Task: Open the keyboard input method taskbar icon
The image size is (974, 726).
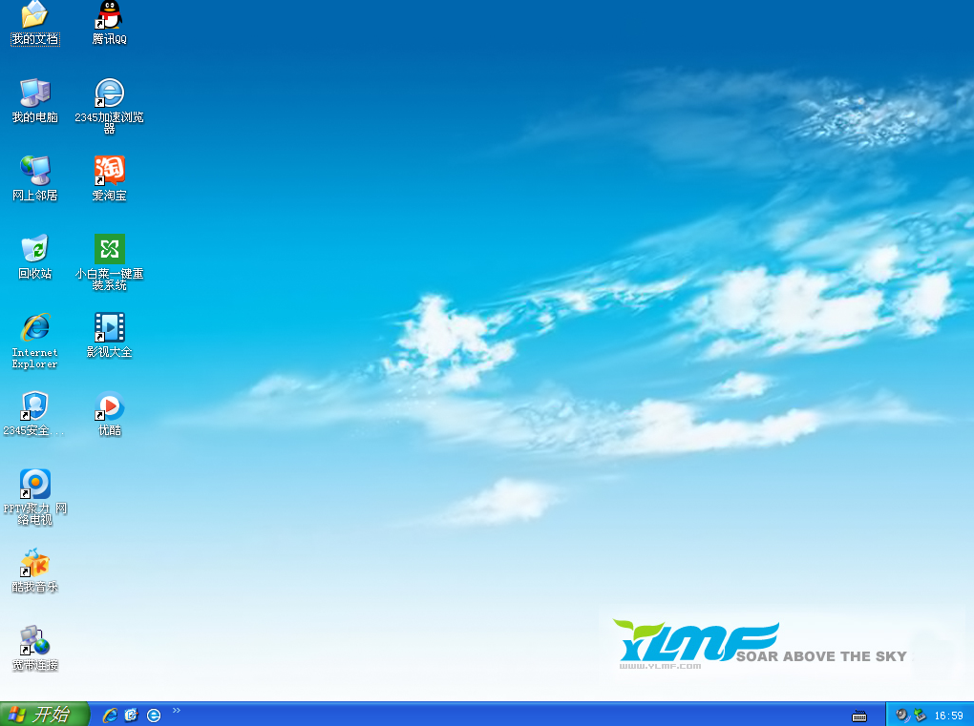Action: pyautogui.click(x=859, y=716)
